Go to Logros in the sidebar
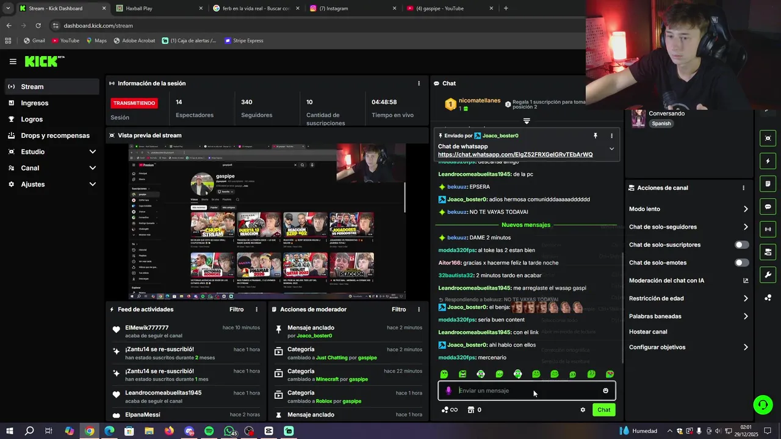This screenshot has height=439, width=781. coord(52,120)
